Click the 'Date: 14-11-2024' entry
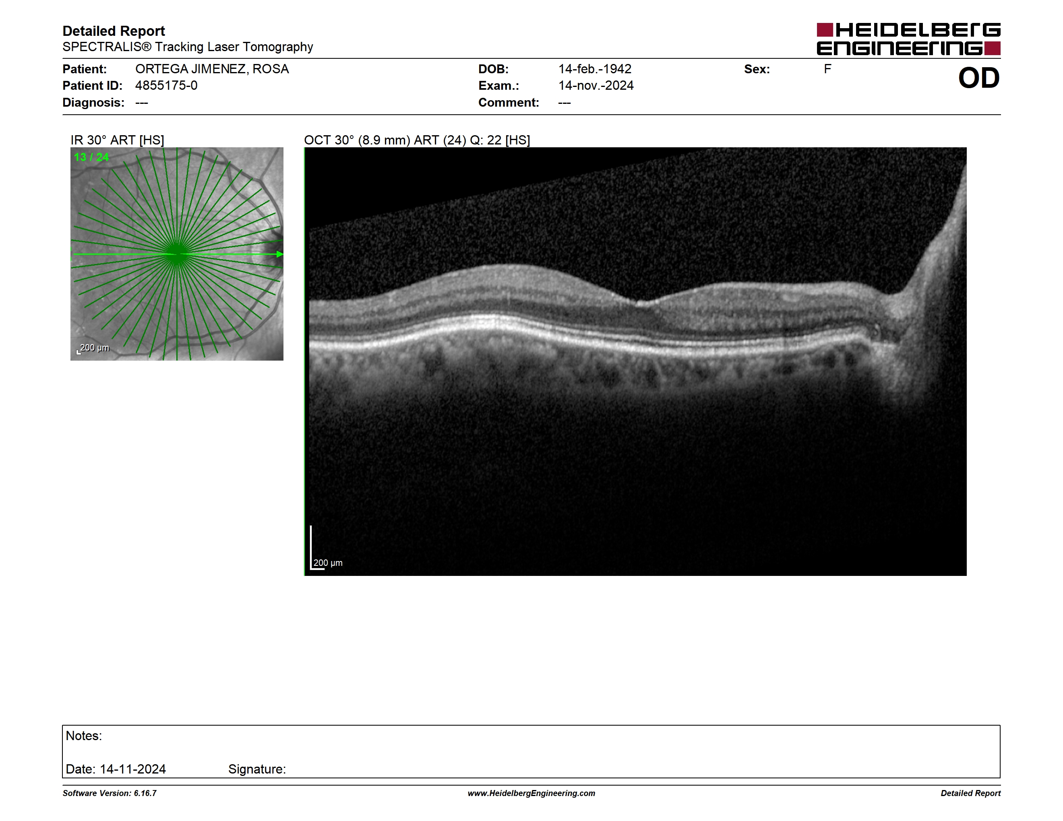Screen dimensions: 1063x821 tap(116, 769)
